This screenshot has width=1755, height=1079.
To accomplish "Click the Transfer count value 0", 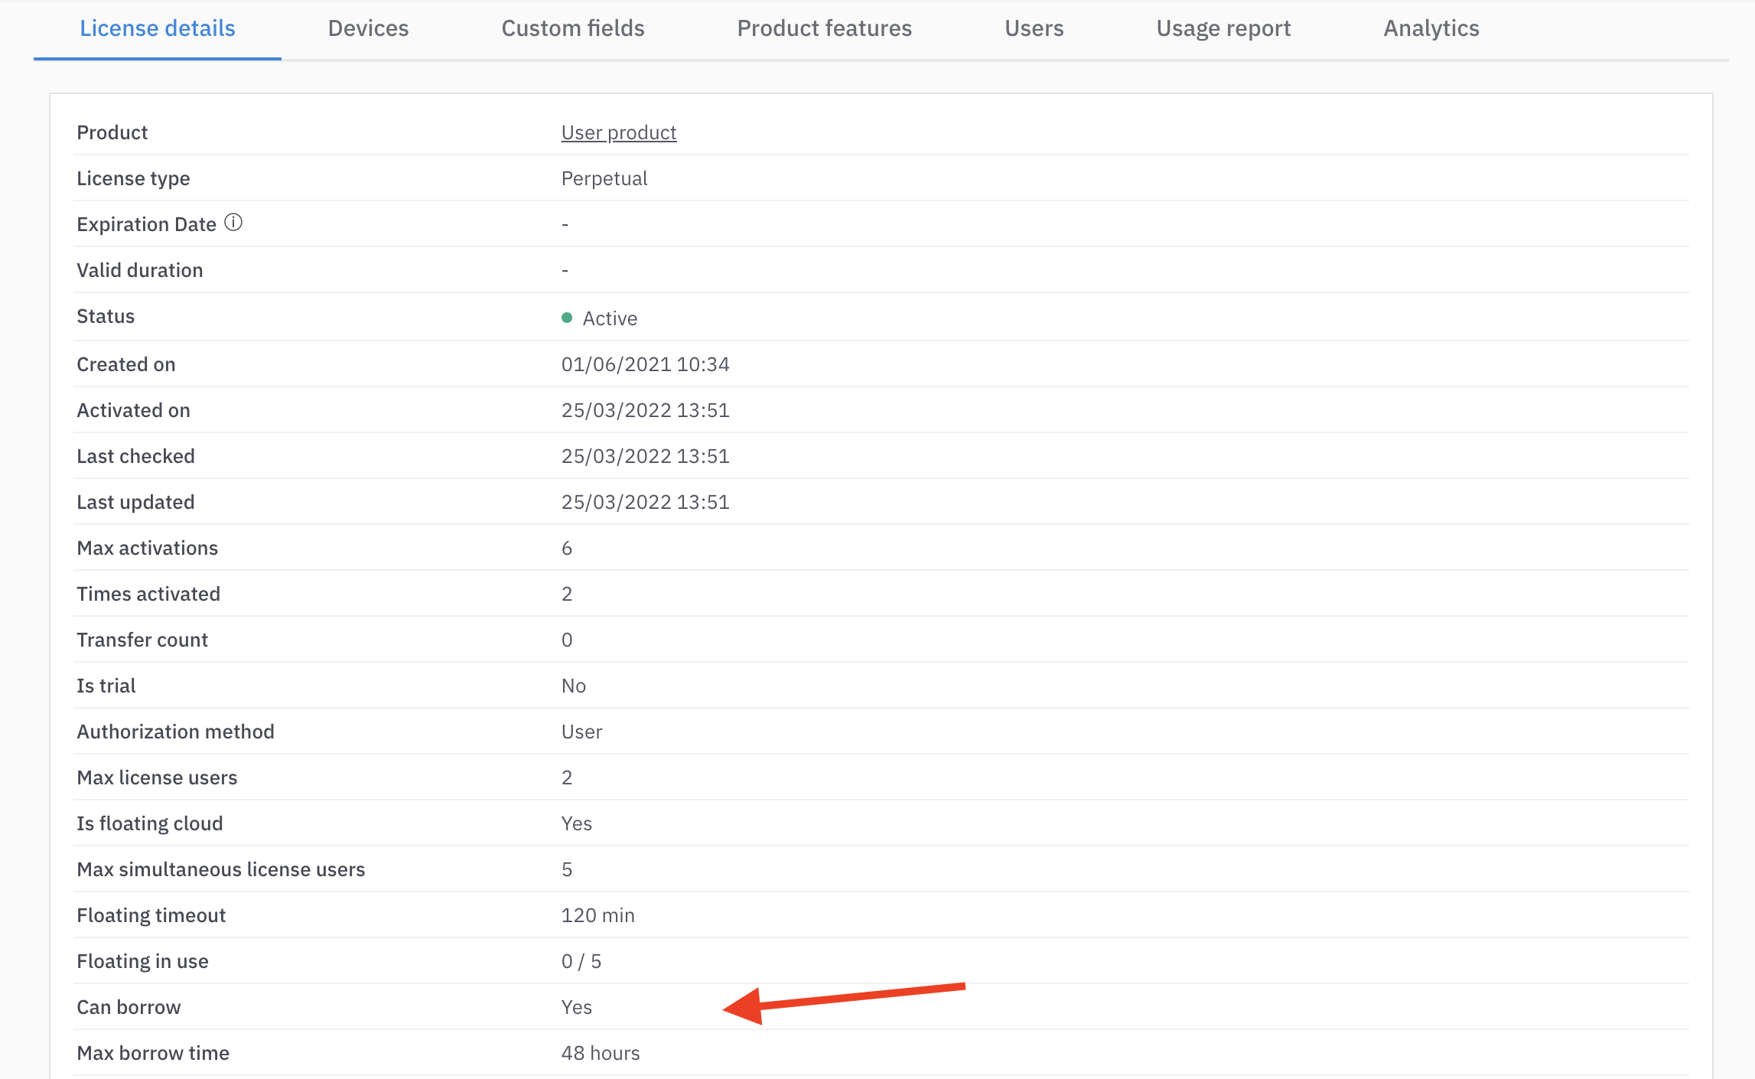I will pyautogui.click(x=567, y=640).
